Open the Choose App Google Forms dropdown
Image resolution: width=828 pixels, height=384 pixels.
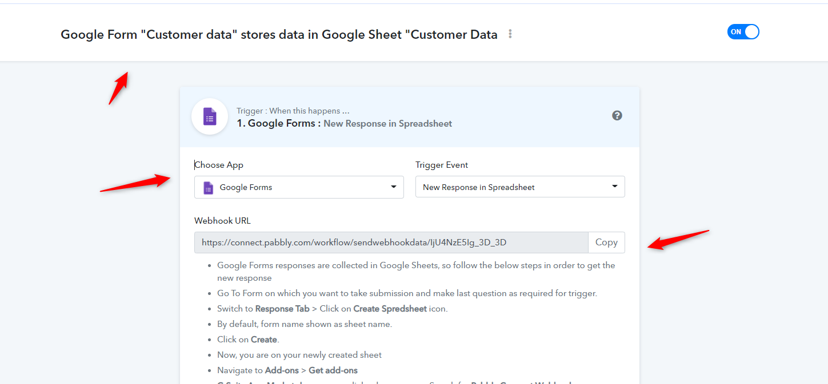click(299, 187)
